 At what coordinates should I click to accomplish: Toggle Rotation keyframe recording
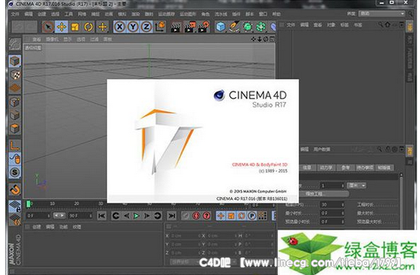241,216
